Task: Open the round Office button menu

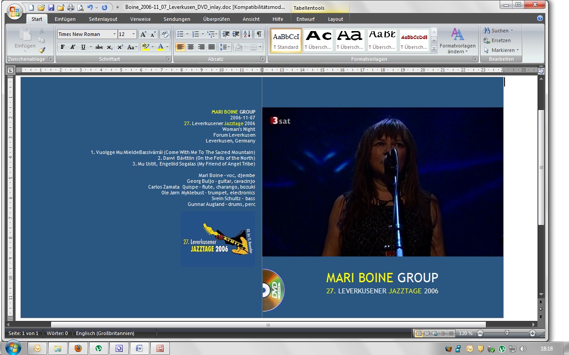Action: coord(15,12)
